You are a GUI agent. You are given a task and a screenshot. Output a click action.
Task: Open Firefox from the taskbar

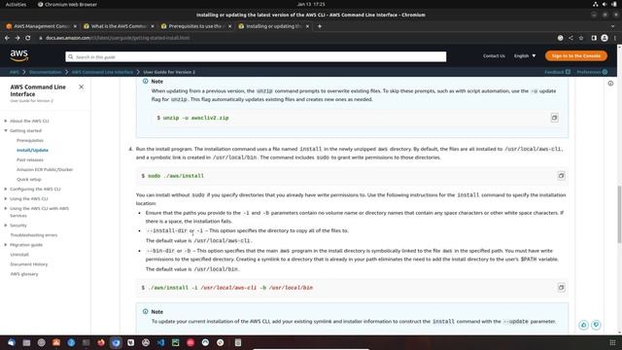click(101, 342)
